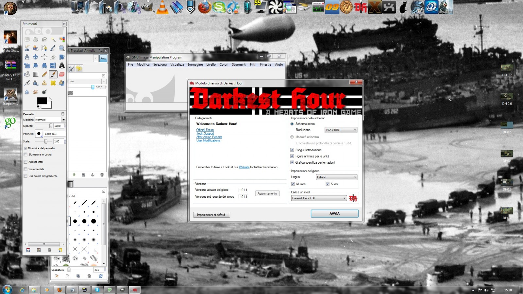Select the Move tool

(x=36, y=57)
